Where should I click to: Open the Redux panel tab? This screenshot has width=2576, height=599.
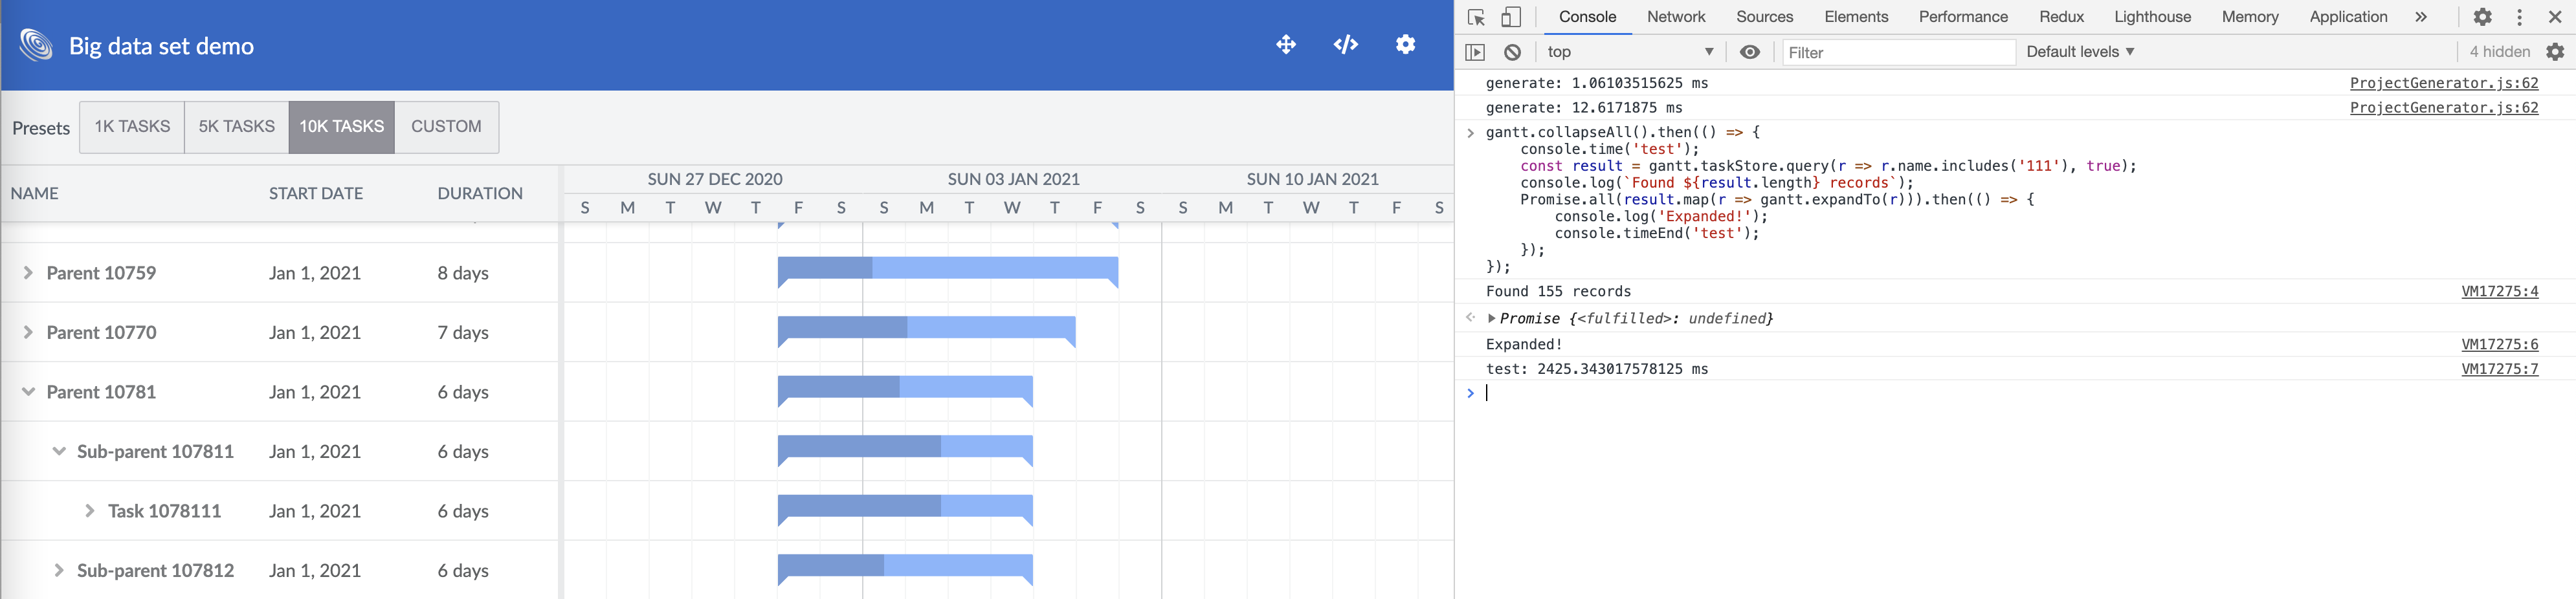pos(2061,17)
